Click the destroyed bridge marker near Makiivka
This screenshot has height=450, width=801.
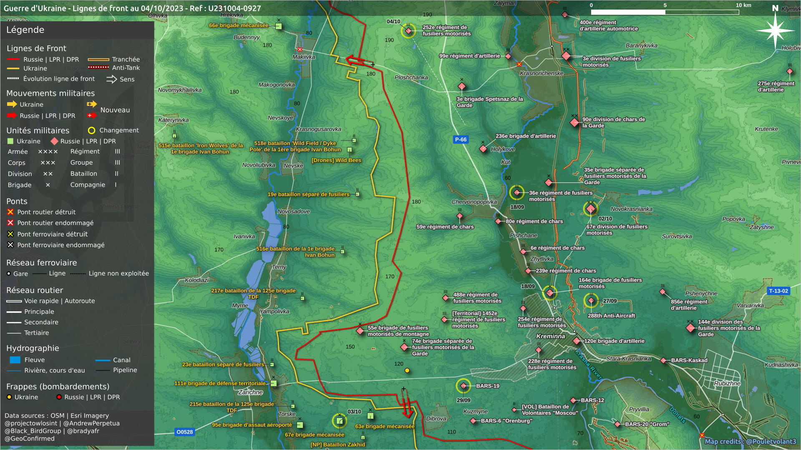pos(300,50)
